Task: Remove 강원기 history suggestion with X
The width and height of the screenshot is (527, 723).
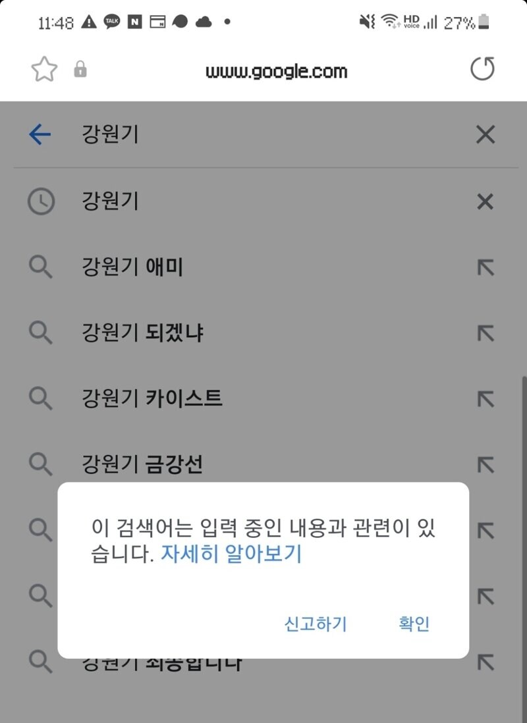Action: (485, 201)
